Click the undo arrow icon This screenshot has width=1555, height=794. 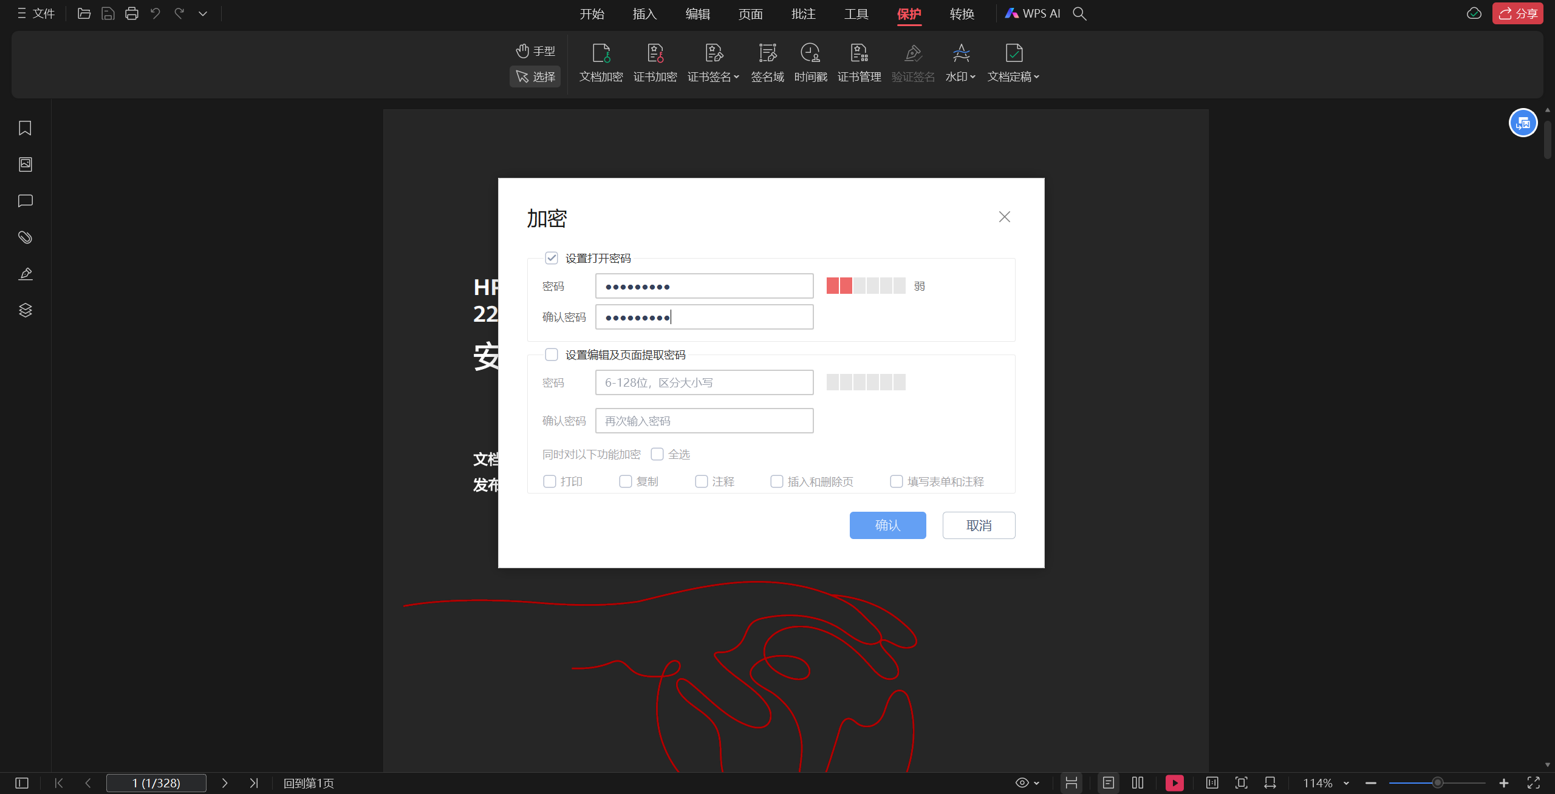tap(155, 13)
